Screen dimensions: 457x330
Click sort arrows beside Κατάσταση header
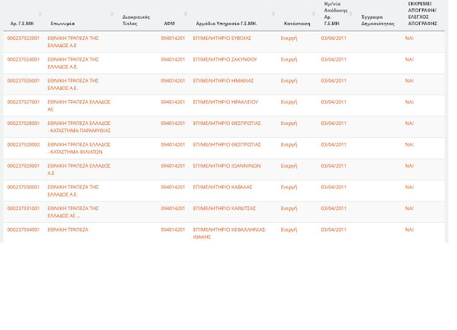(313, 14)
